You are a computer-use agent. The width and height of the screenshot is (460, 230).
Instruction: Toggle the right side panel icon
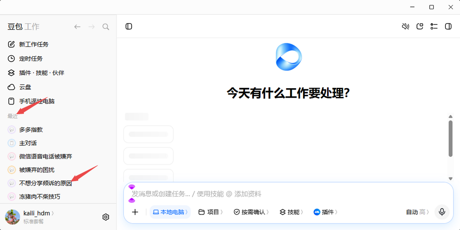coord(448,26)
